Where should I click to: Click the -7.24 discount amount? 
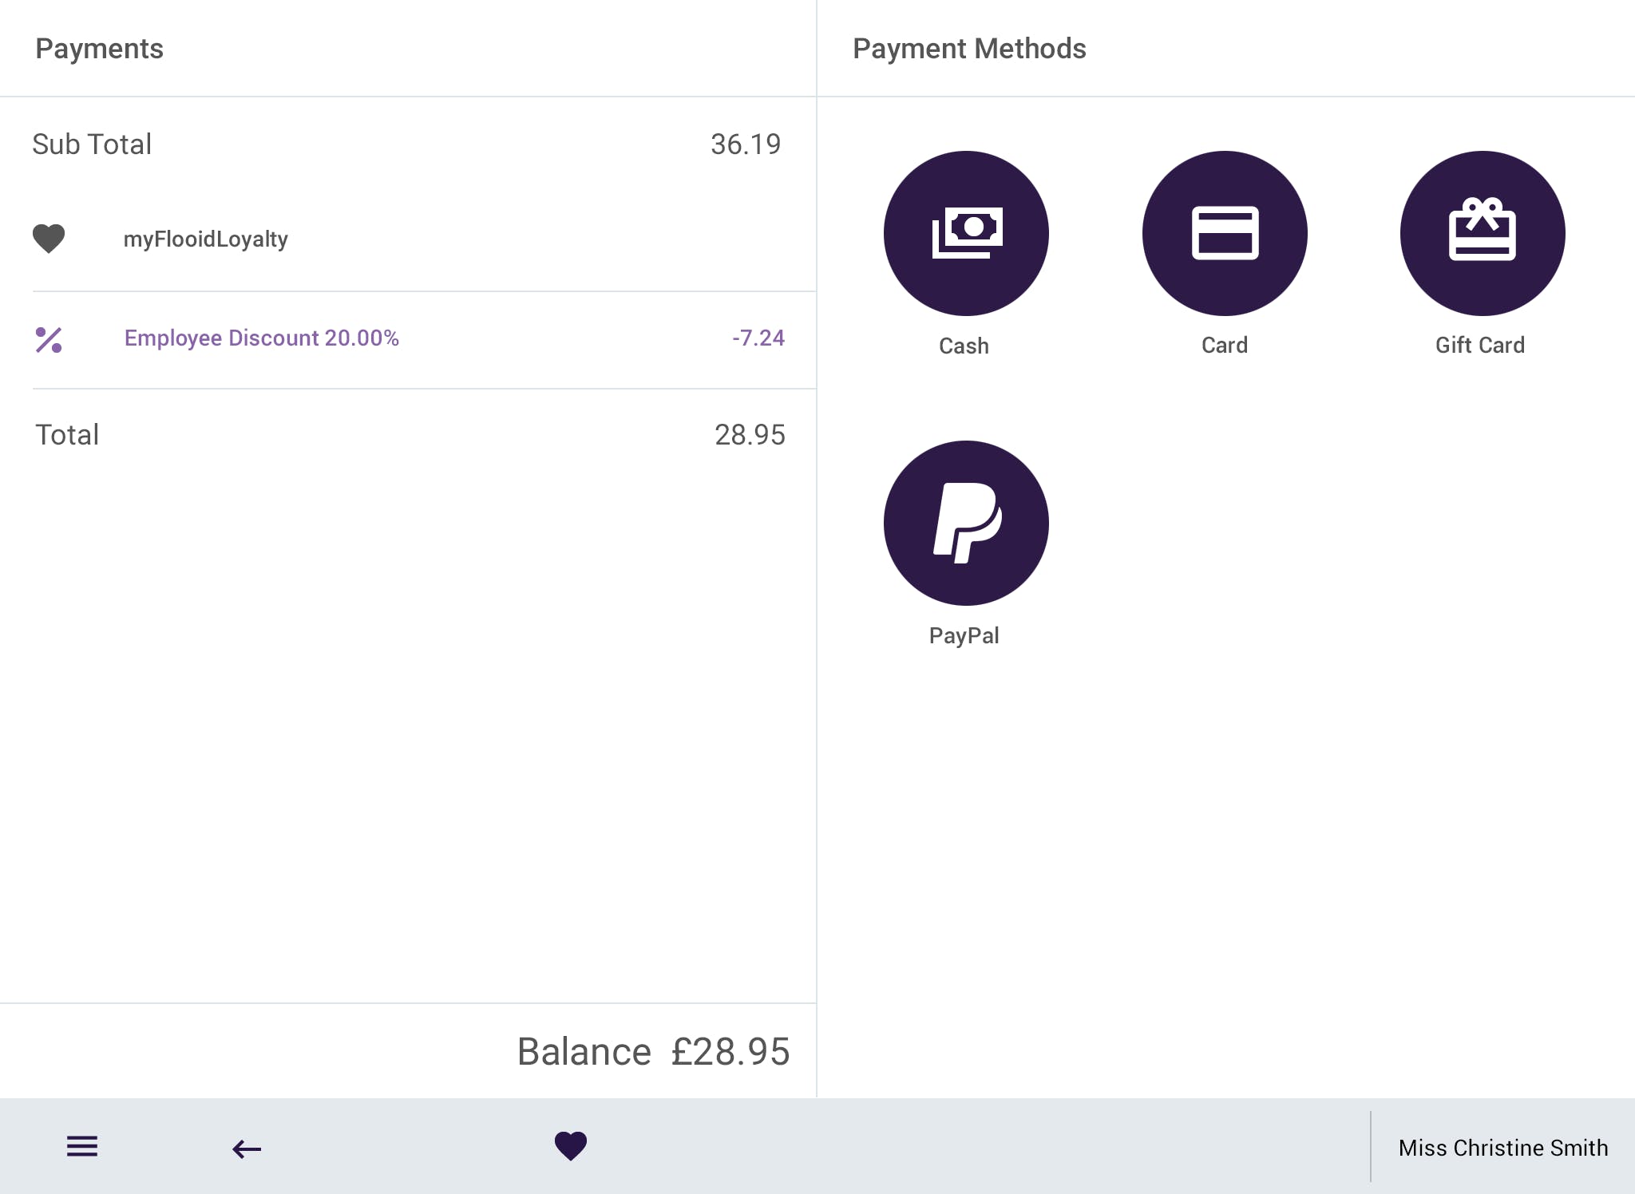pos(758,338)
